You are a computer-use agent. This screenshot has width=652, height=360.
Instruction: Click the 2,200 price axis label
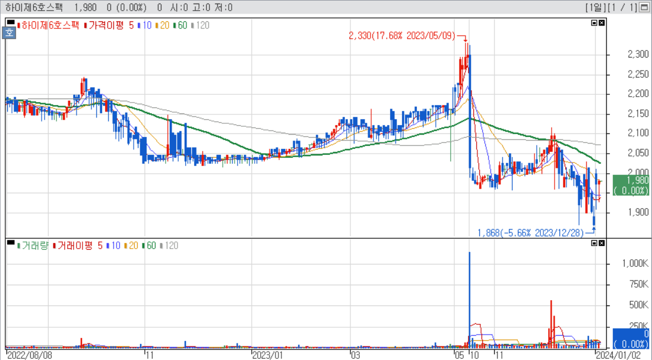coord(638,94)
